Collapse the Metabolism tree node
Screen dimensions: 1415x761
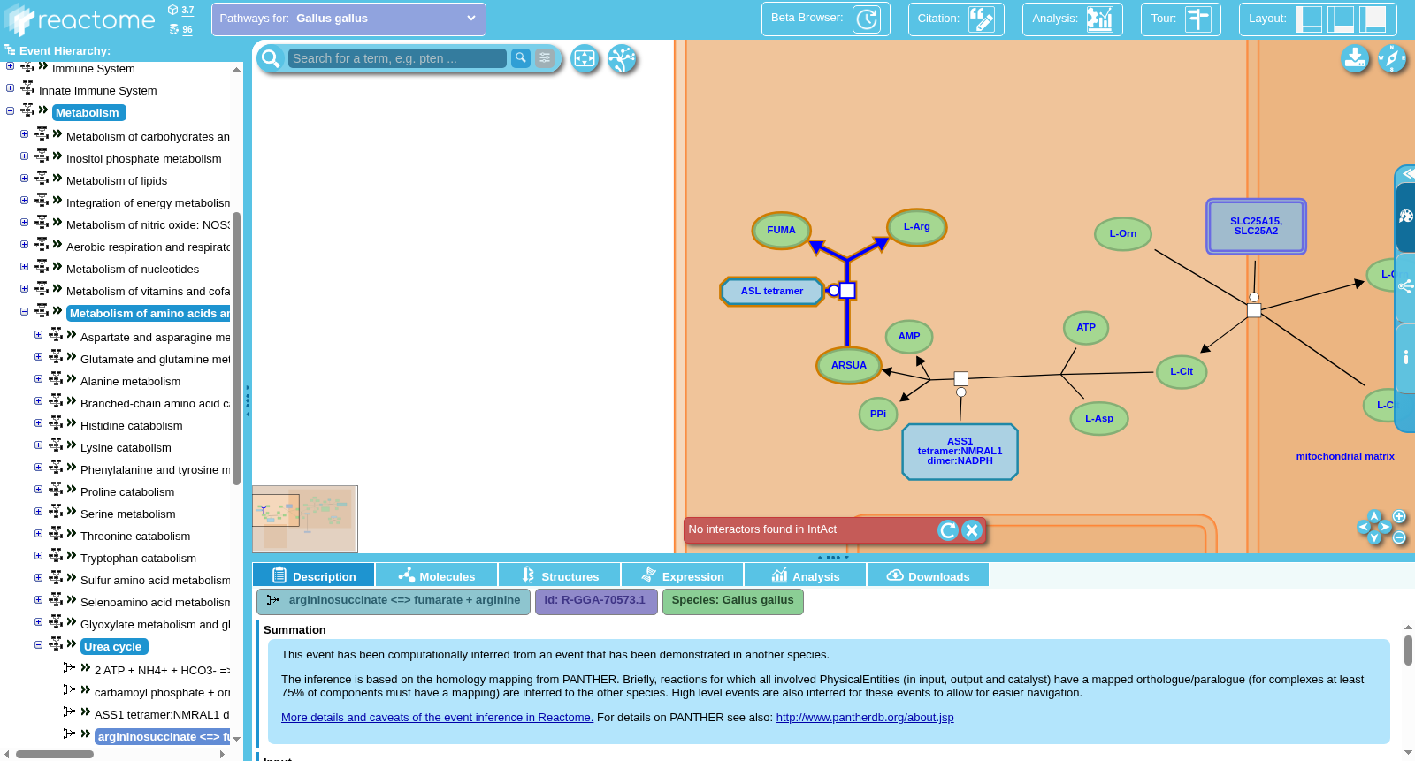[x=10, y=111]
